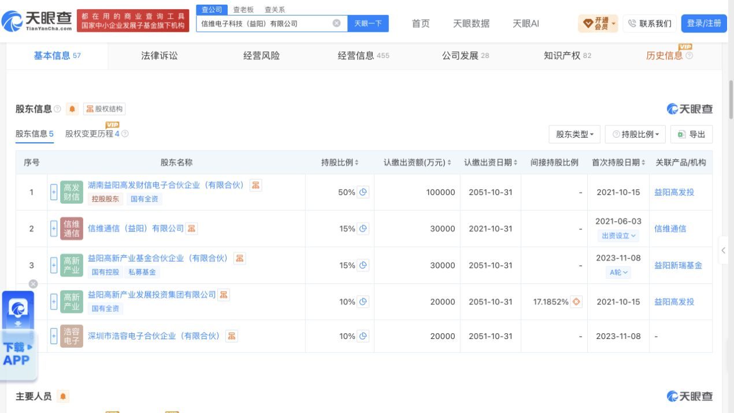This screenshot has height=413, width=734.
Task: Select the 查老板 search mode tab
Action: click(x=243, y=9)
